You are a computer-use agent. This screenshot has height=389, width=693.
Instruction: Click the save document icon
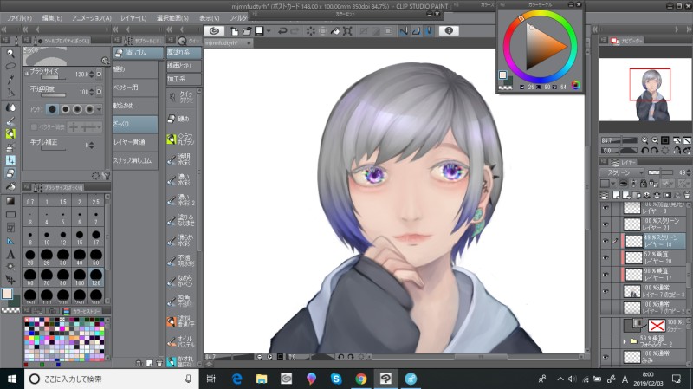[x=258, y=31]
